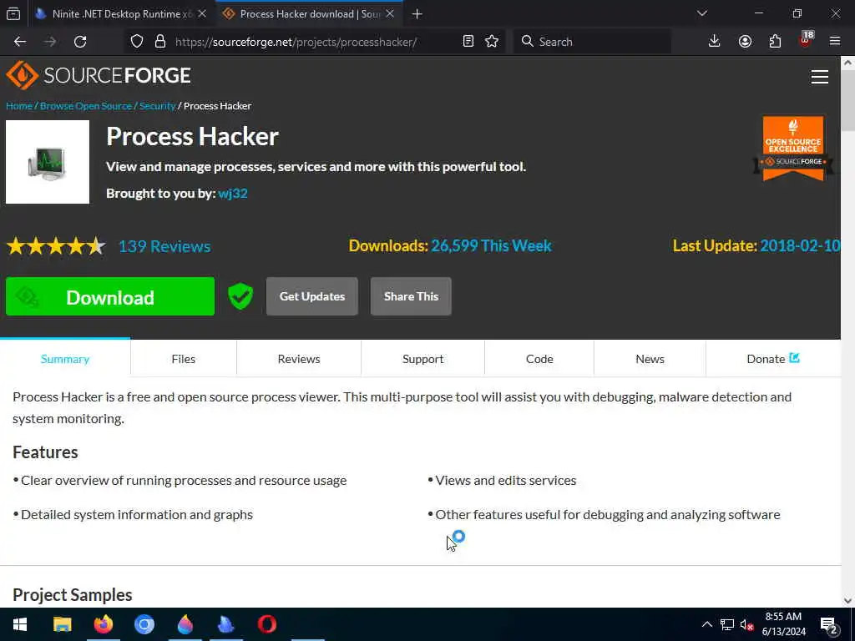Click the network tray icon

(x=727, y=624)
